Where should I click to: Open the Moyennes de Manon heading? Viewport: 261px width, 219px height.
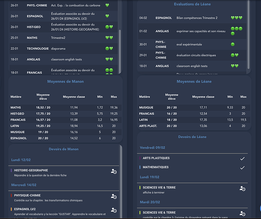(65, 81)
